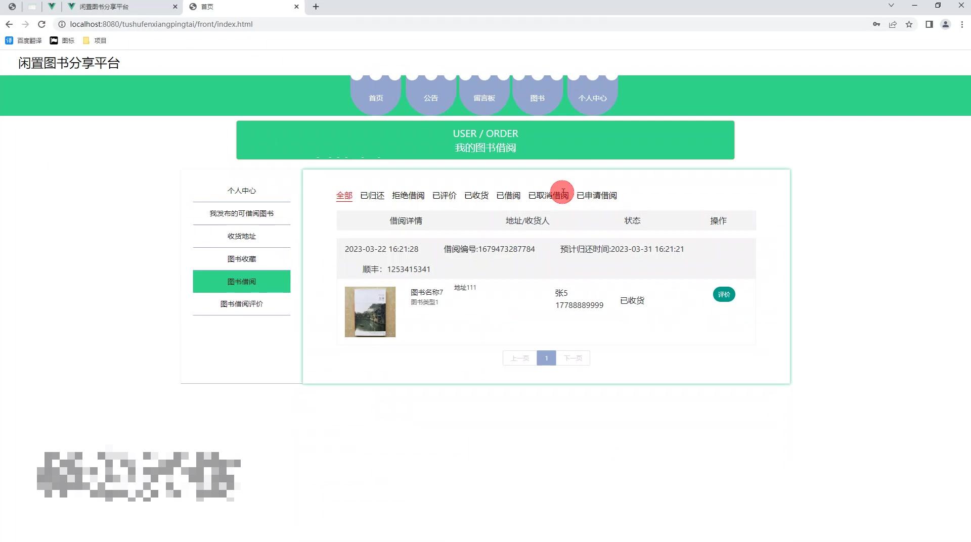Open the browser profile avatar

(945, 24)
